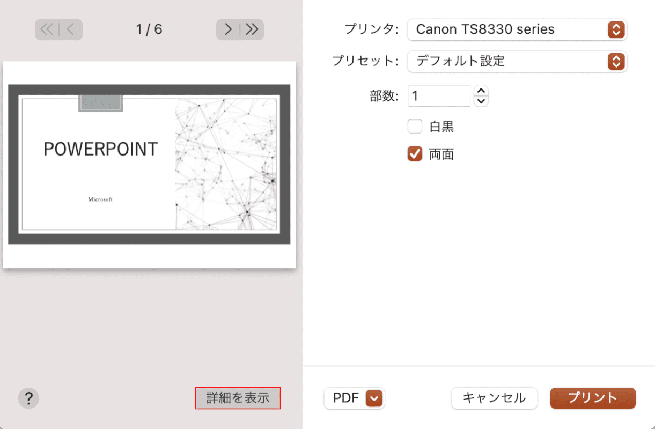This screenshot has width=655, height=429.
Task: Click the 白黒 label text
Action: tap(441, 127)
